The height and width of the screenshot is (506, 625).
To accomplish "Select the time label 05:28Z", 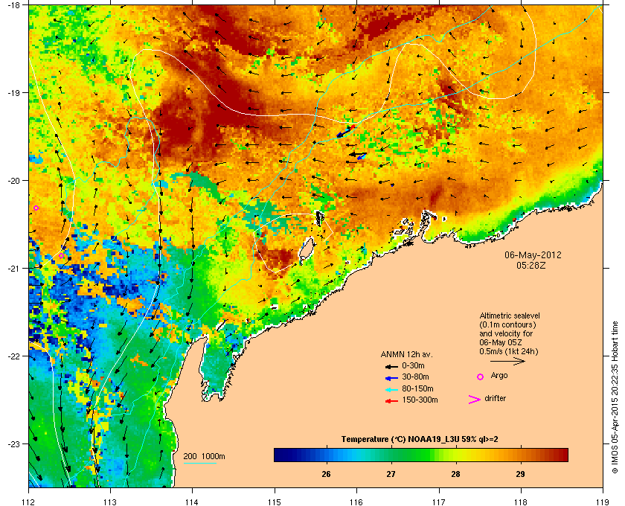I will (x=531, y=265).
